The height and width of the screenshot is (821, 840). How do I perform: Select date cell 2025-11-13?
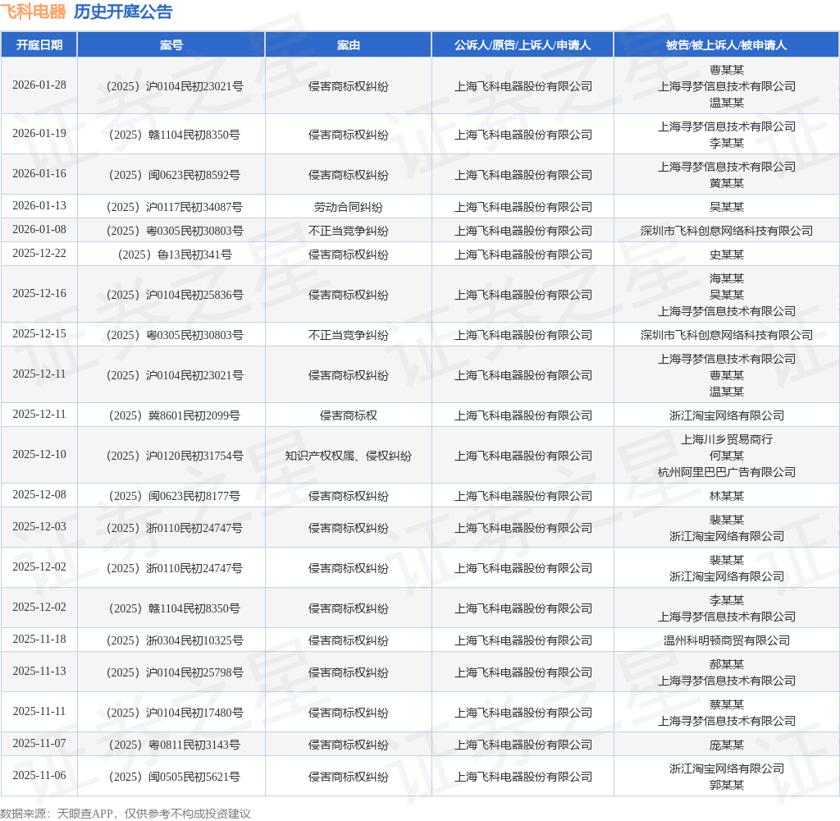39,671
